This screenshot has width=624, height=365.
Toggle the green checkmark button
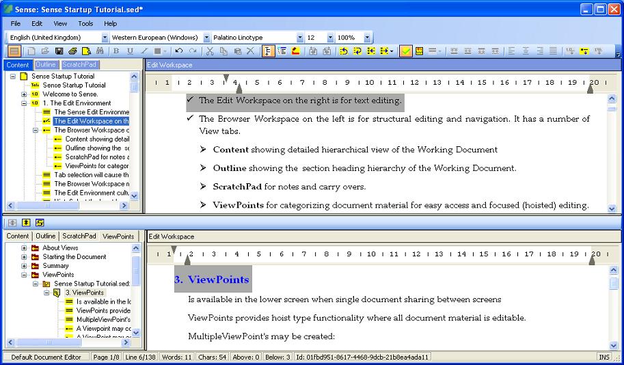click(405, 51)
